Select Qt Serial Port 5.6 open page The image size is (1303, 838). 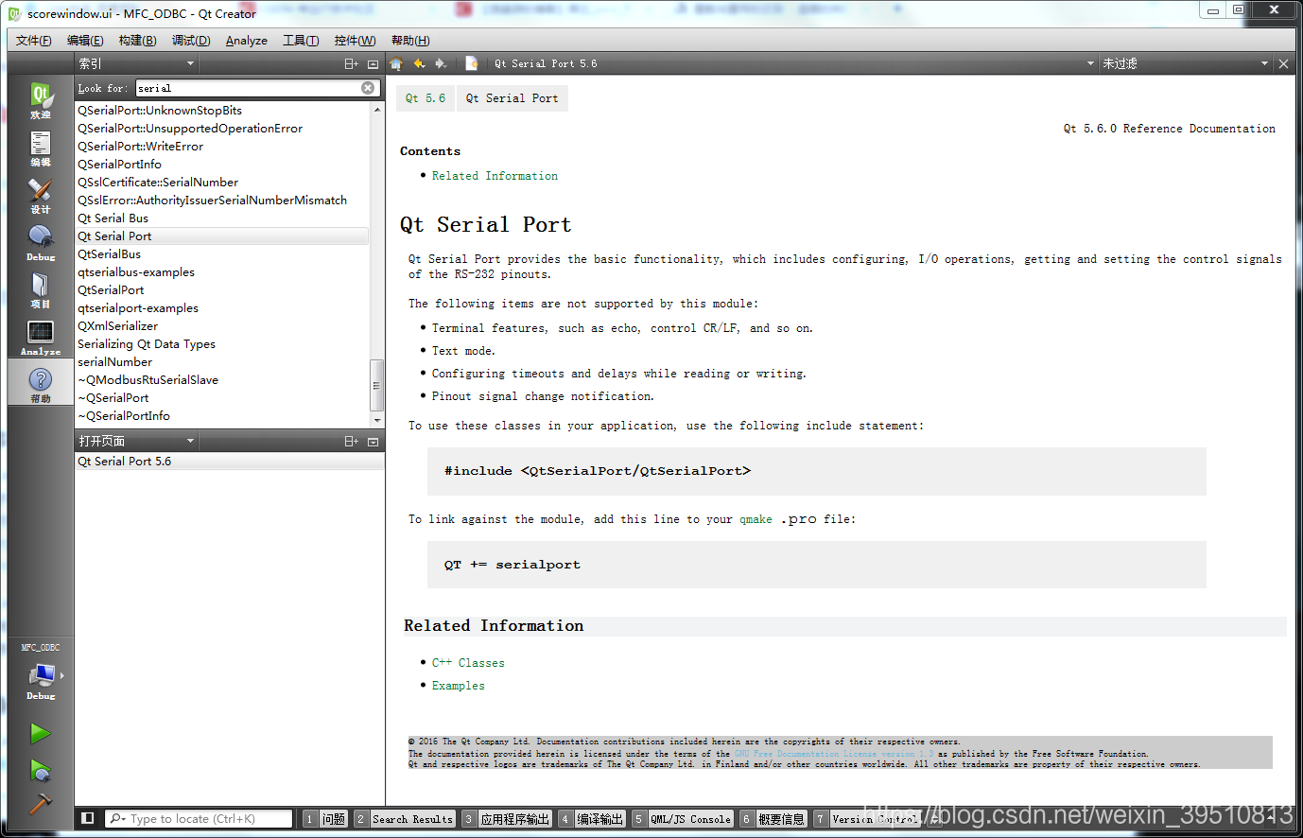pyautogui.click(x=229, y=462)
